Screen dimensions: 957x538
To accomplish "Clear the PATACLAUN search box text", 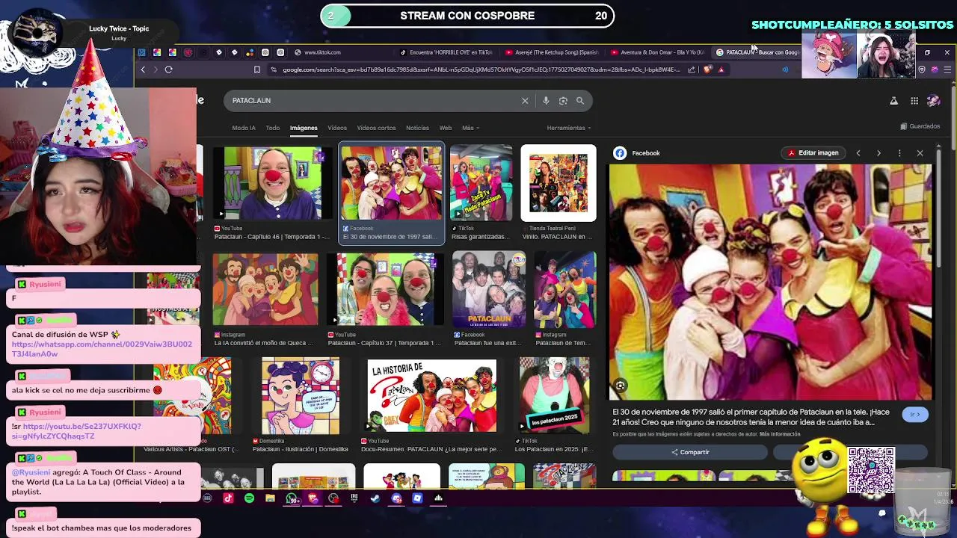I will click(525, 101).
